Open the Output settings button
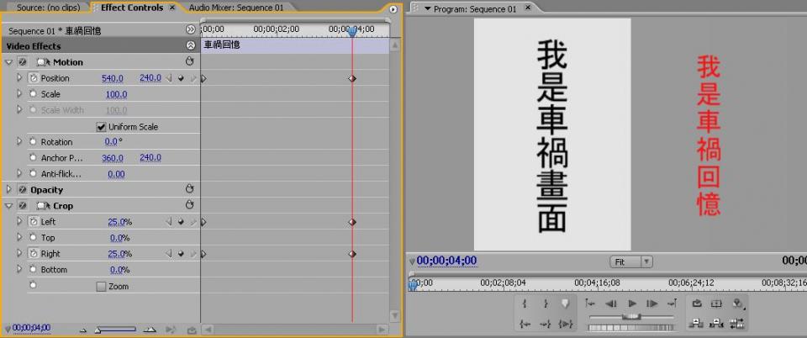The height and width of the screenshot is (338, 807). pyautogui.click(x=738, y=304)
